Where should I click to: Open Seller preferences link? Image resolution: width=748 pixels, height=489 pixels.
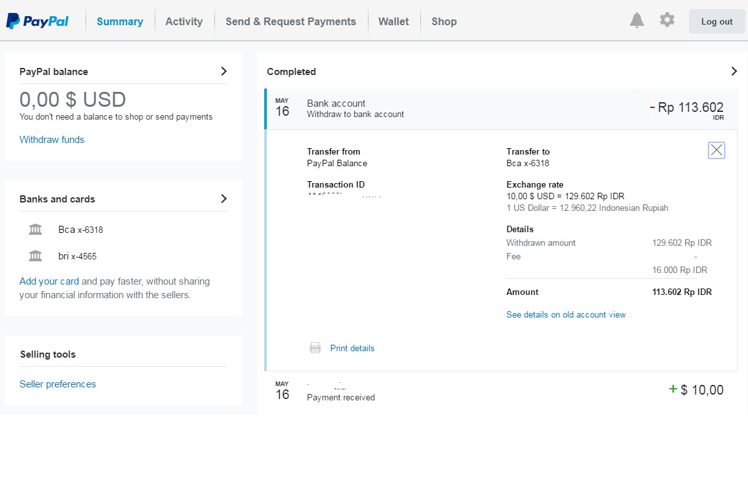(58, 384)
